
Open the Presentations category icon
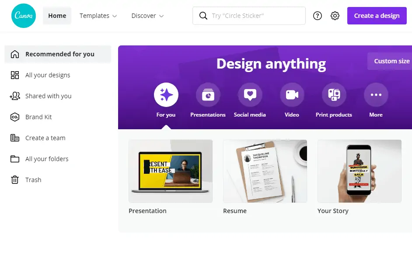[x=208, y=94]
